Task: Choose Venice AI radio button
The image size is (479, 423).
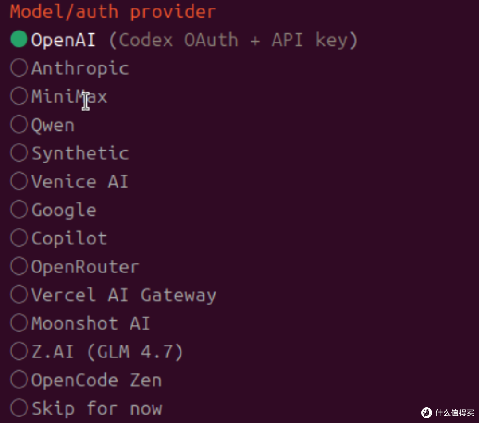Action: pyautogui.click(x=19, y=181)
